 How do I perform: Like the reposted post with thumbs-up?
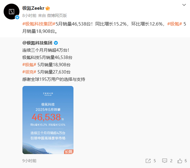tap(180, 161)
